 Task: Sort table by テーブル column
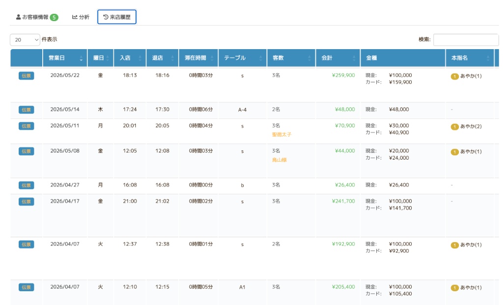(x=243, y=58)
